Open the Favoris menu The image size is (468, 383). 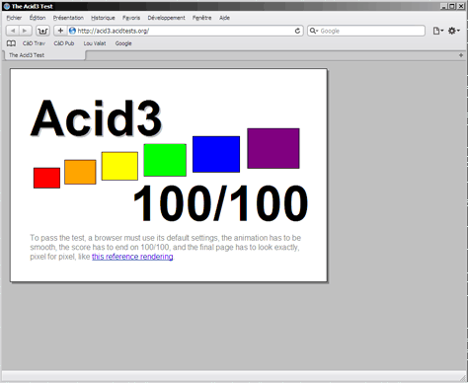tap(131, 18)
